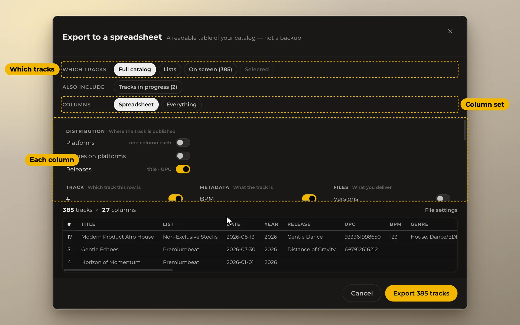
Task: Turn on the names on platforms toggle
Action: (x=183, y=156)
